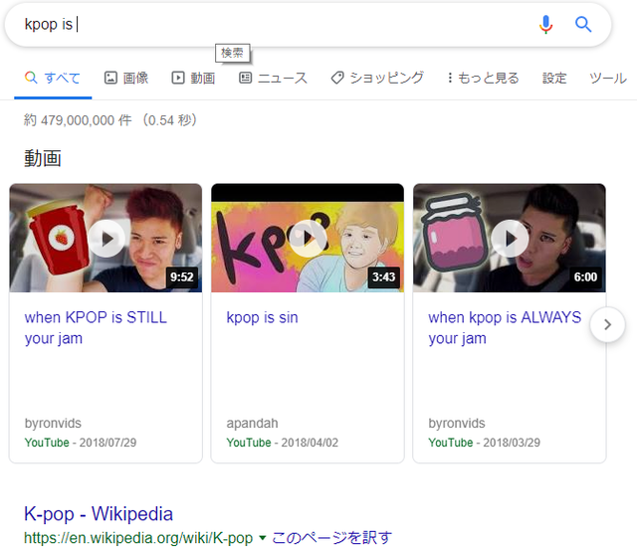This screenshot has width=637, height=547.
Task: Open the ショッピング shopping tab
Action: (x=377, y=78)
